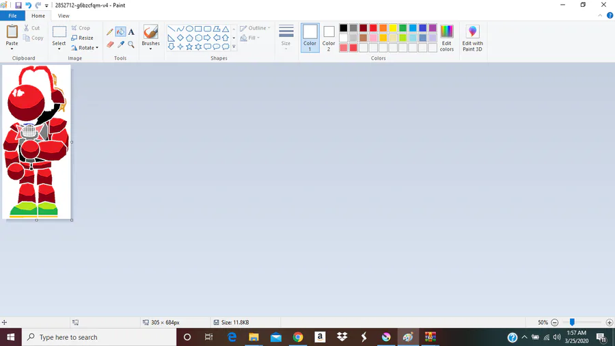Choose the Right arrow shape

pyautogui.click(x=208, y=38)
